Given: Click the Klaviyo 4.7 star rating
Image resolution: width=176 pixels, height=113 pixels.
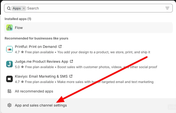Looking at the screenshot, I should point(19,82).
